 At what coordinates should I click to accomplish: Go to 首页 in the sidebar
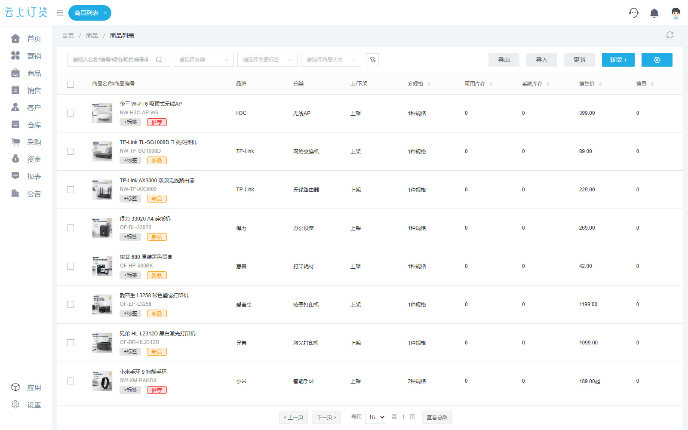(26, 39)
